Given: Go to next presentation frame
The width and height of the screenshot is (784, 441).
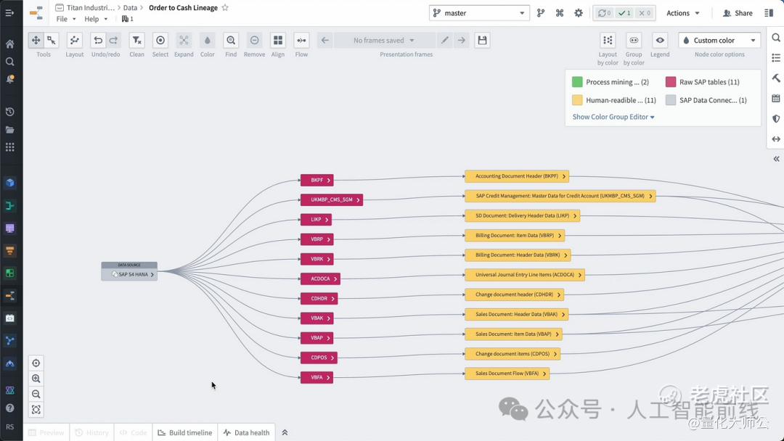Looking at the screenshot, I should [x=462, y=41].
